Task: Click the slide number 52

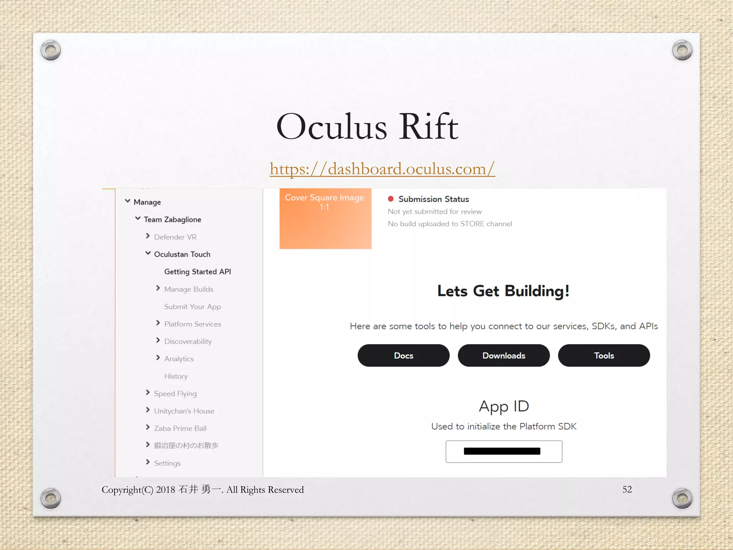Action: pyautogui.click(x=627, y=489)
